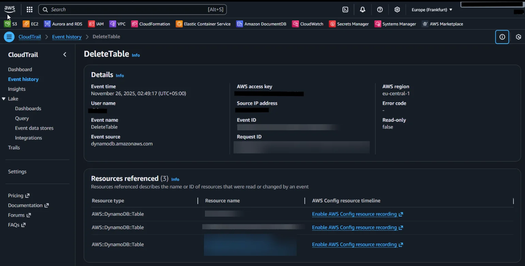Enable AWS Config resource recording for first table
The image size is (525, 266).
click(x=355, y=214)
